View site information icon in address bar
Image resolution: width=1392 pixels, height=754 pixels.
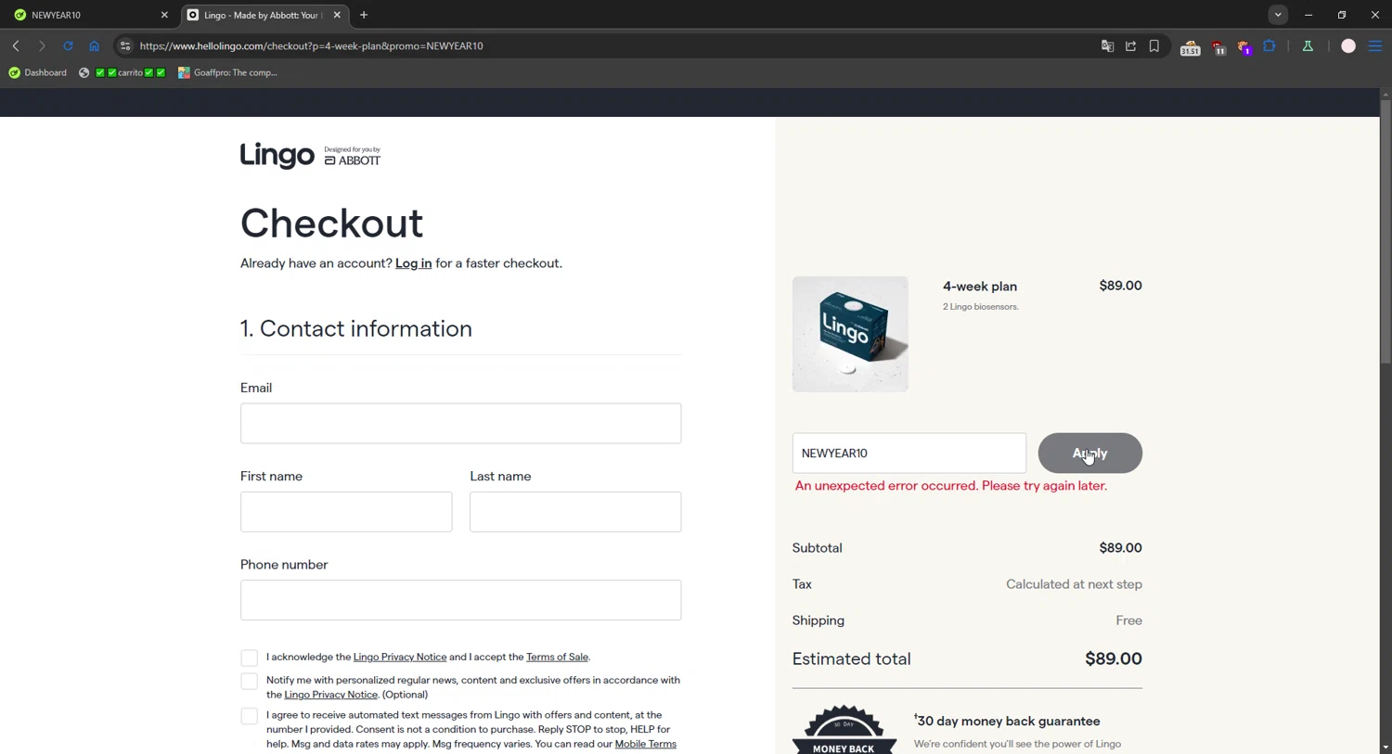[x=125, y=46]
